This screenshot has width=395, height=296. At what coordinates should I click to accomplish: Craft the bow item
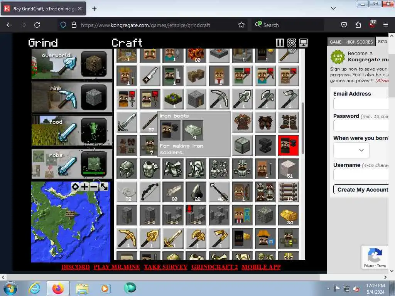[150, 192]
